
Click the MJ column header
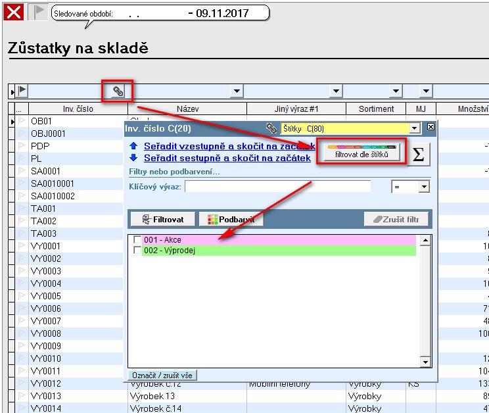421,109
